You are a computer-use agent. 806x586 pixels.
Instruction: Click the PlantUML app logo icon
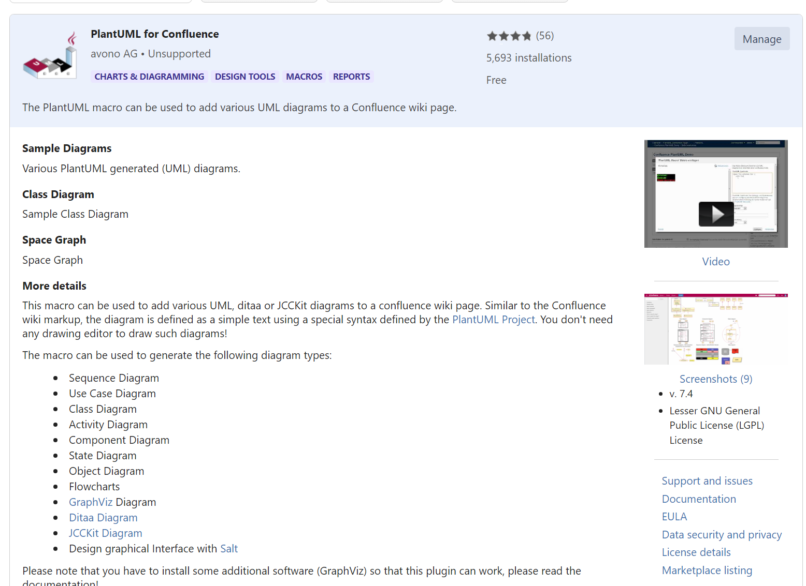coord(50,55)
